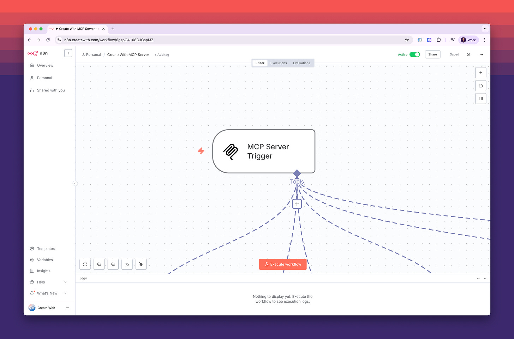Close the Create With MCP Server tab

coord(103,29)
